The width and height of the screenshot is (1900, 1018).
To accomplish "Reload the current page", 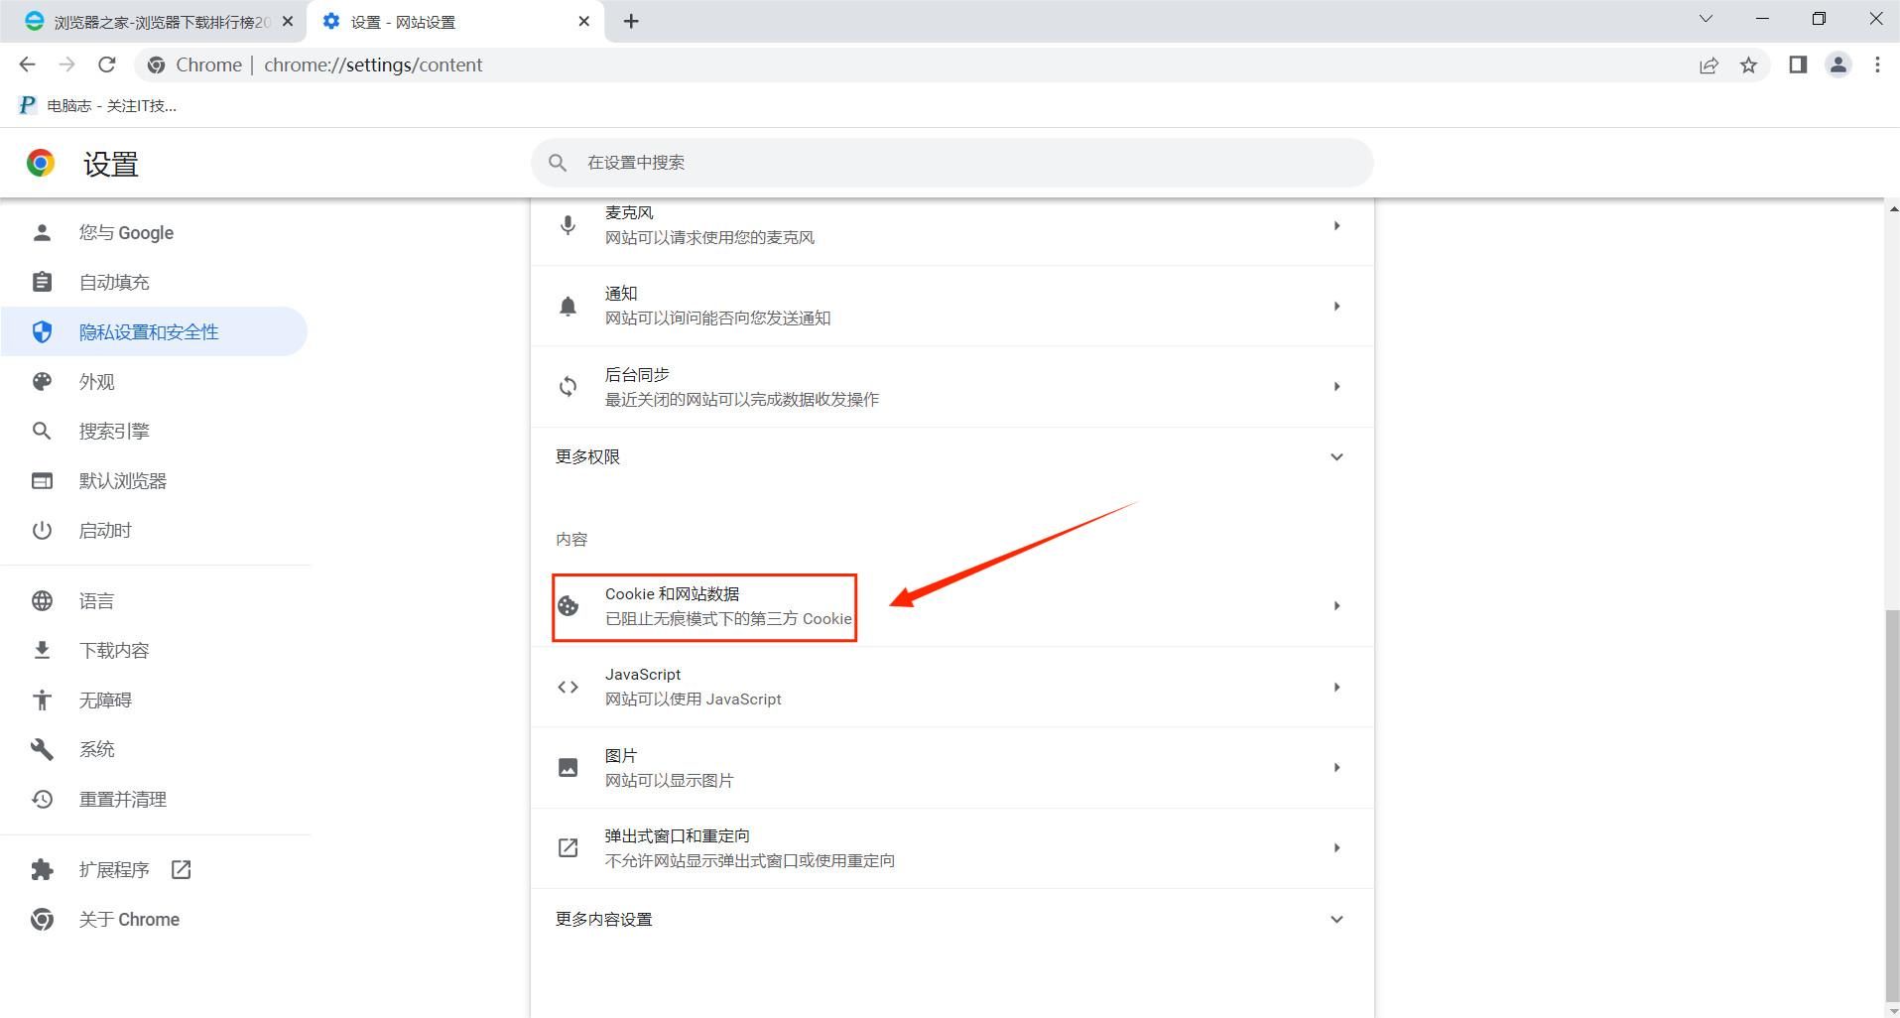I will (107, 65).
